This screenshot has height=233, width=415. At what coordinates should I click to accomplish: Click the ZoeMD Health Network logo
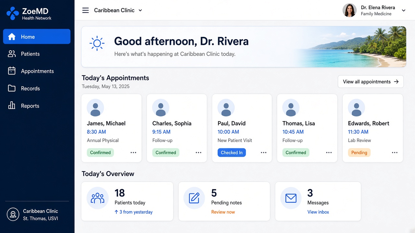click(29, 14)
